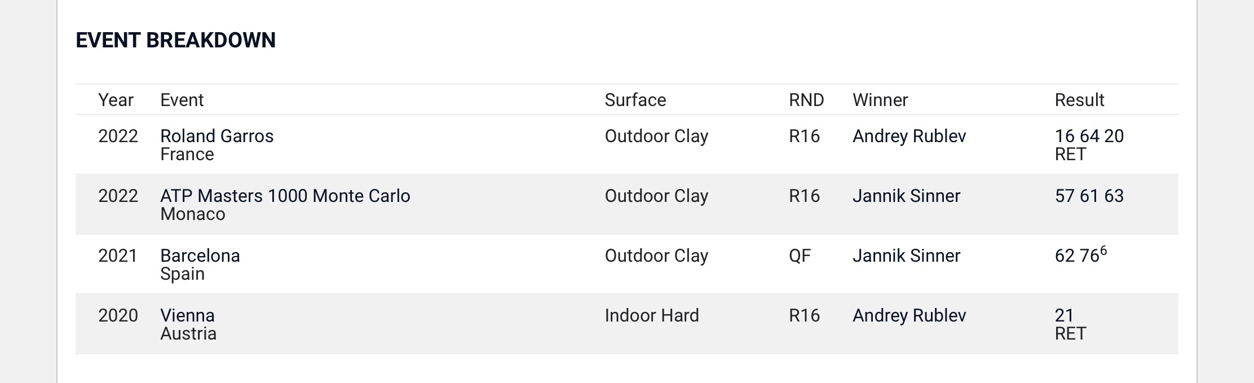Click the Winner column header
1254x383 pixels.
(880, 100)
